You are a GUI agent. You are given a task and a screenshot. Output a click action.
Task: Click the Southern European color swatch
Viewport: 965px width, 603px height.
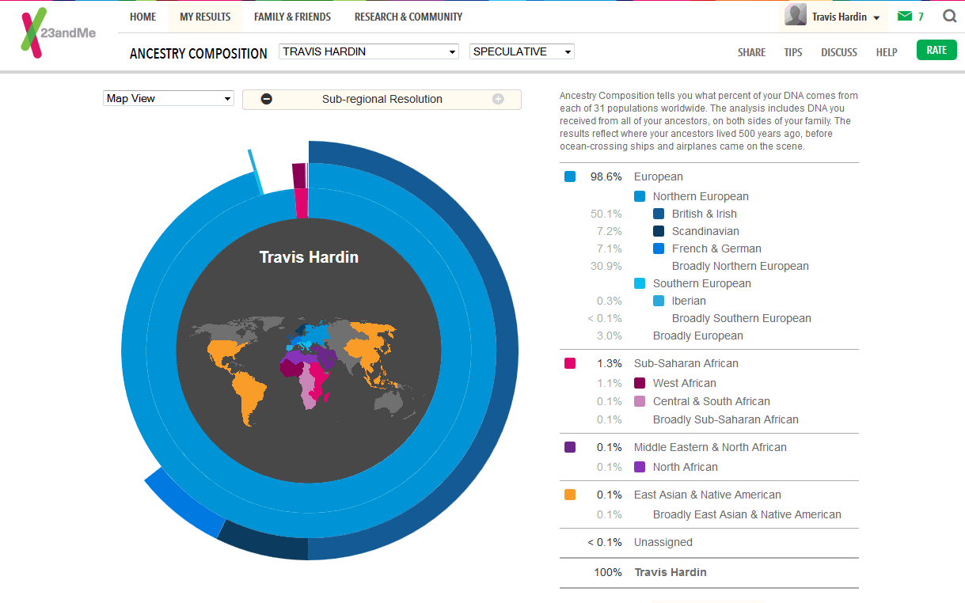(x=640, y=283)
